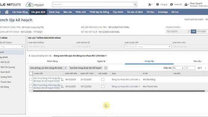Select Nam Định location in sidebar
208x117 pixels.
[x=5, y=72]
